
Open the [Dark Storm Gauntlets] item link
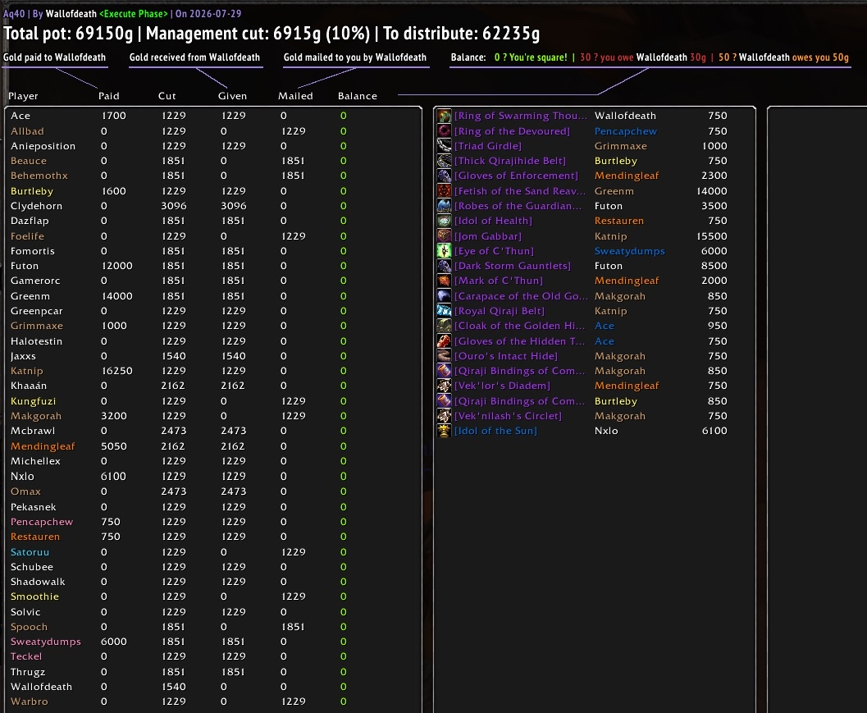coord(512,266)
